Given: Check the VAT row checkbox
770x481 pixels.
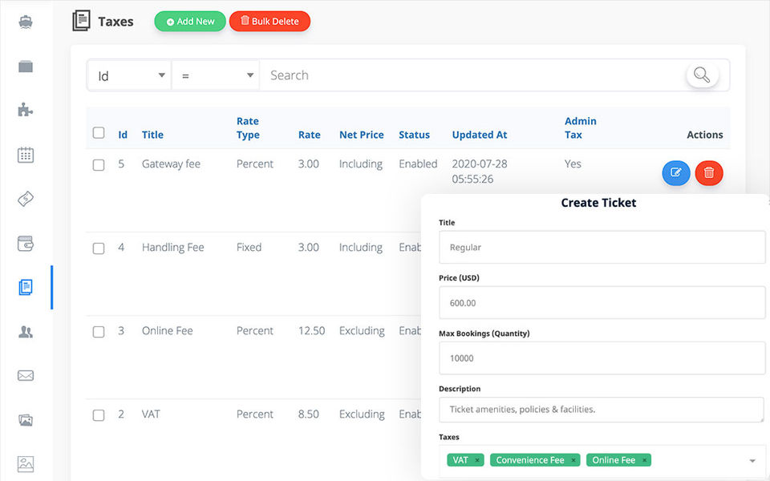Looking at the screenshot, I should click(99, 415).
